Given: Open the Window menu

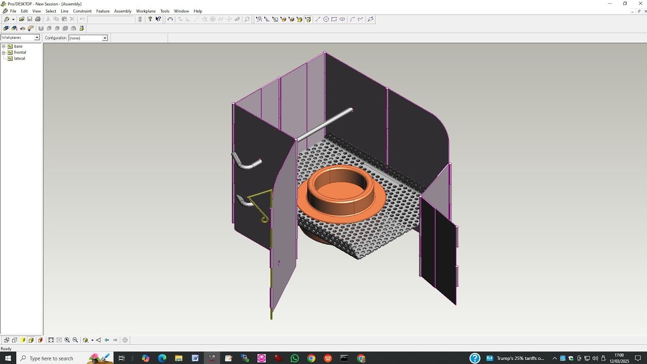Looking at the screenshot, I should (181, 11).
